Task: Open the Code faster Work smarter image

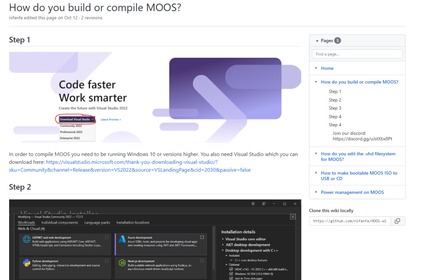Action: tap(155, 97)
